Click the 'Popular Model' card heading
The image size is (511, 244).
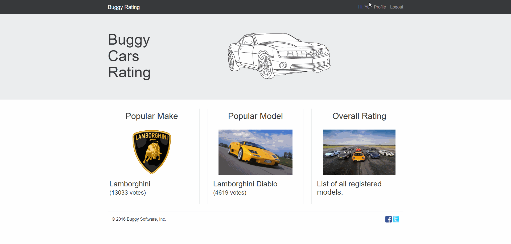tap(256, 116)
